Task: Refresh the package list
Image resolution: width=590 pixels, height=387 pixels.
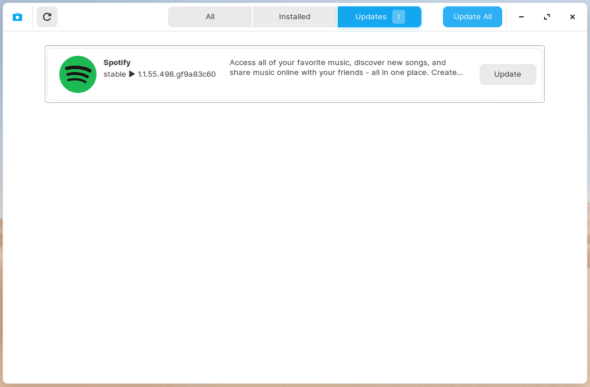Action: click(47, 17)
